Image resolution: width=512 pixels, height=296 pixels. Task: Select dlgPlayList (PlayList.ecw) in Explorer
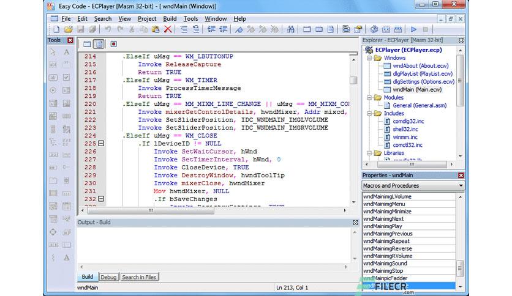click(x=423, y=73)
